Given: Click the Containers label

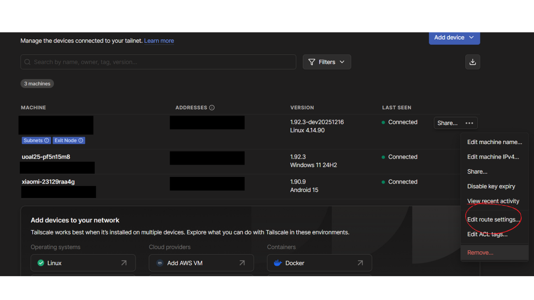Looking at the screenshot, I should (x=282, y=247).
